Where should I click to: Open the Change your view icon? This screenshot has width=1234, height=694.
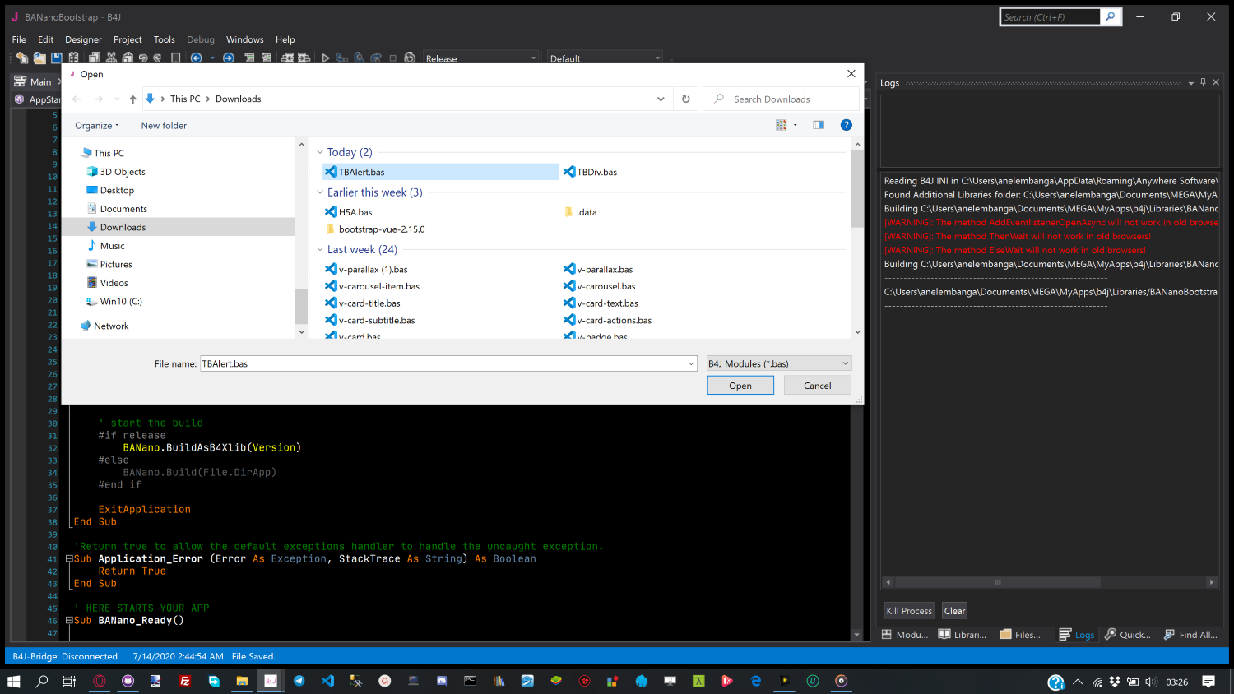[x=781, y=125]
